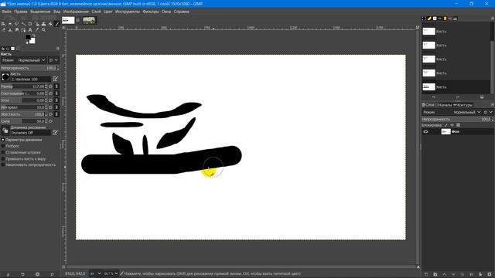Viewport: 495px width, 278px height.
Task: Select the Paintbrush tool in the toolbox
Action: pos(56,24)
